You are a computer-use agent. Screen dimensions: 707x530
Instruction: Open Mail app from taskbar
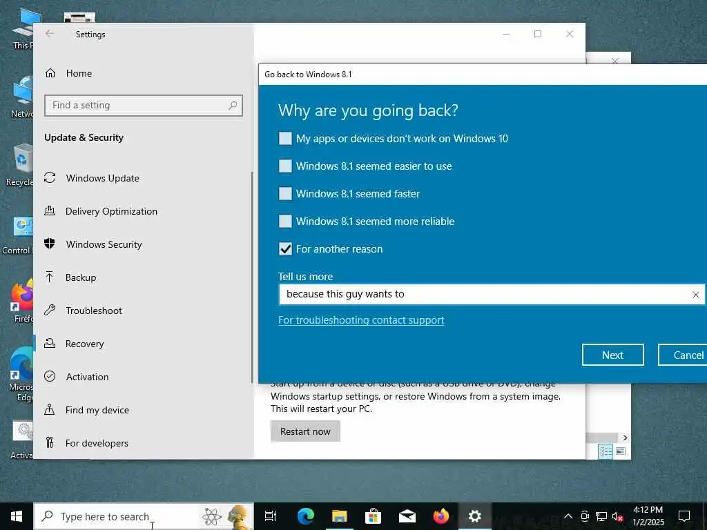coord(407,516)
